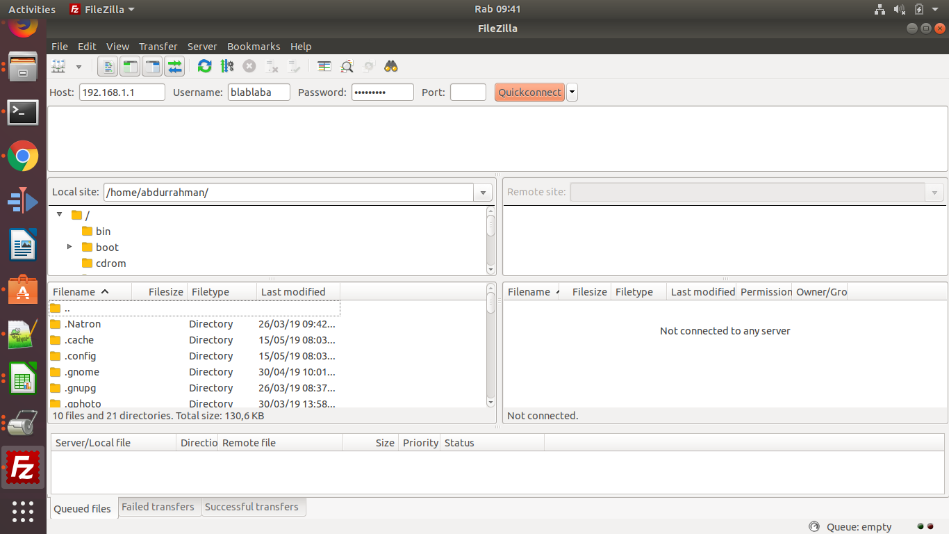The image size is (949, 534).
Task: Click the local file list scrollbar
Action: 491,346
